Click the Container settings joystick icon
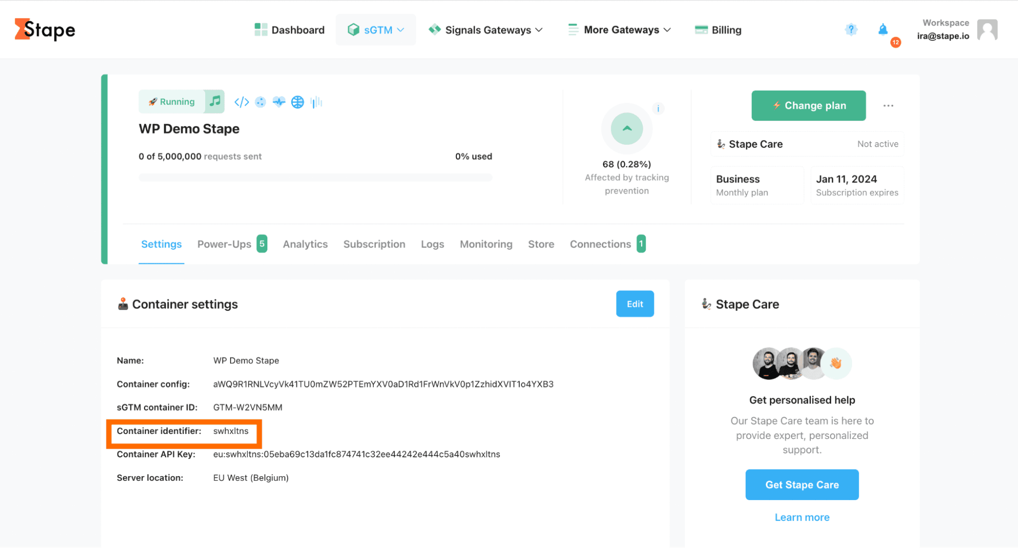The width and height of the screenshot is (1018, 548). point(123,304)
